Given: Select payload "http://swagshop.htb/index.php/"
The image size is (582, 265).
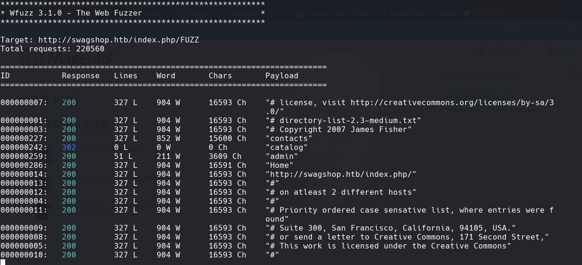Looking at the screenshot, I should [x=341, y=174].
